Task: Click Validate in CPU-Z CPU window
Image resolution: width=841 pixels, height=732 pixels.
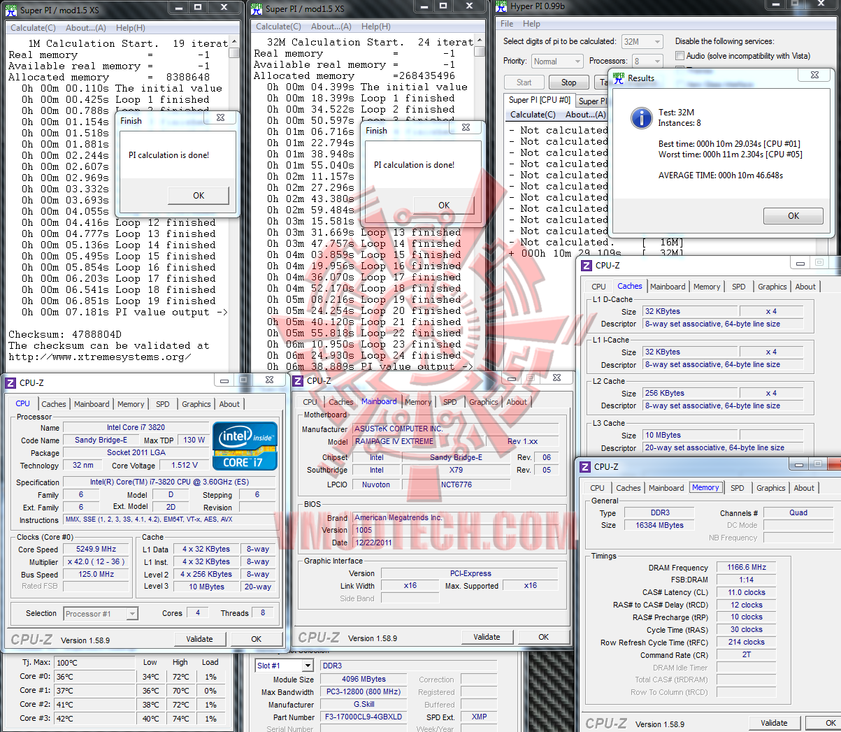Action: (199, 639)
